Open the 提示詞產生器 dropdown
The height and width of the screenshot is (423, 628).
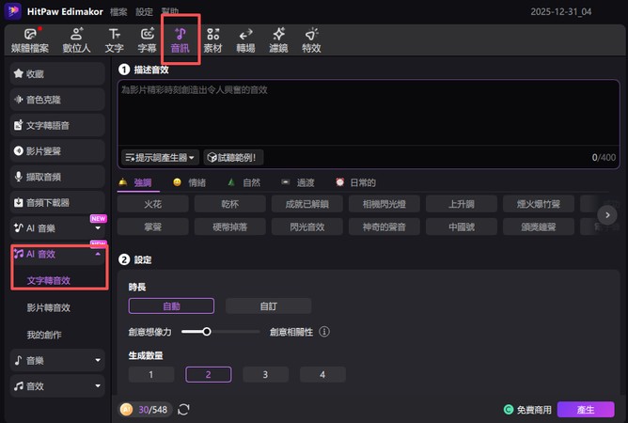pyautogui.click(x=160, y=157)
